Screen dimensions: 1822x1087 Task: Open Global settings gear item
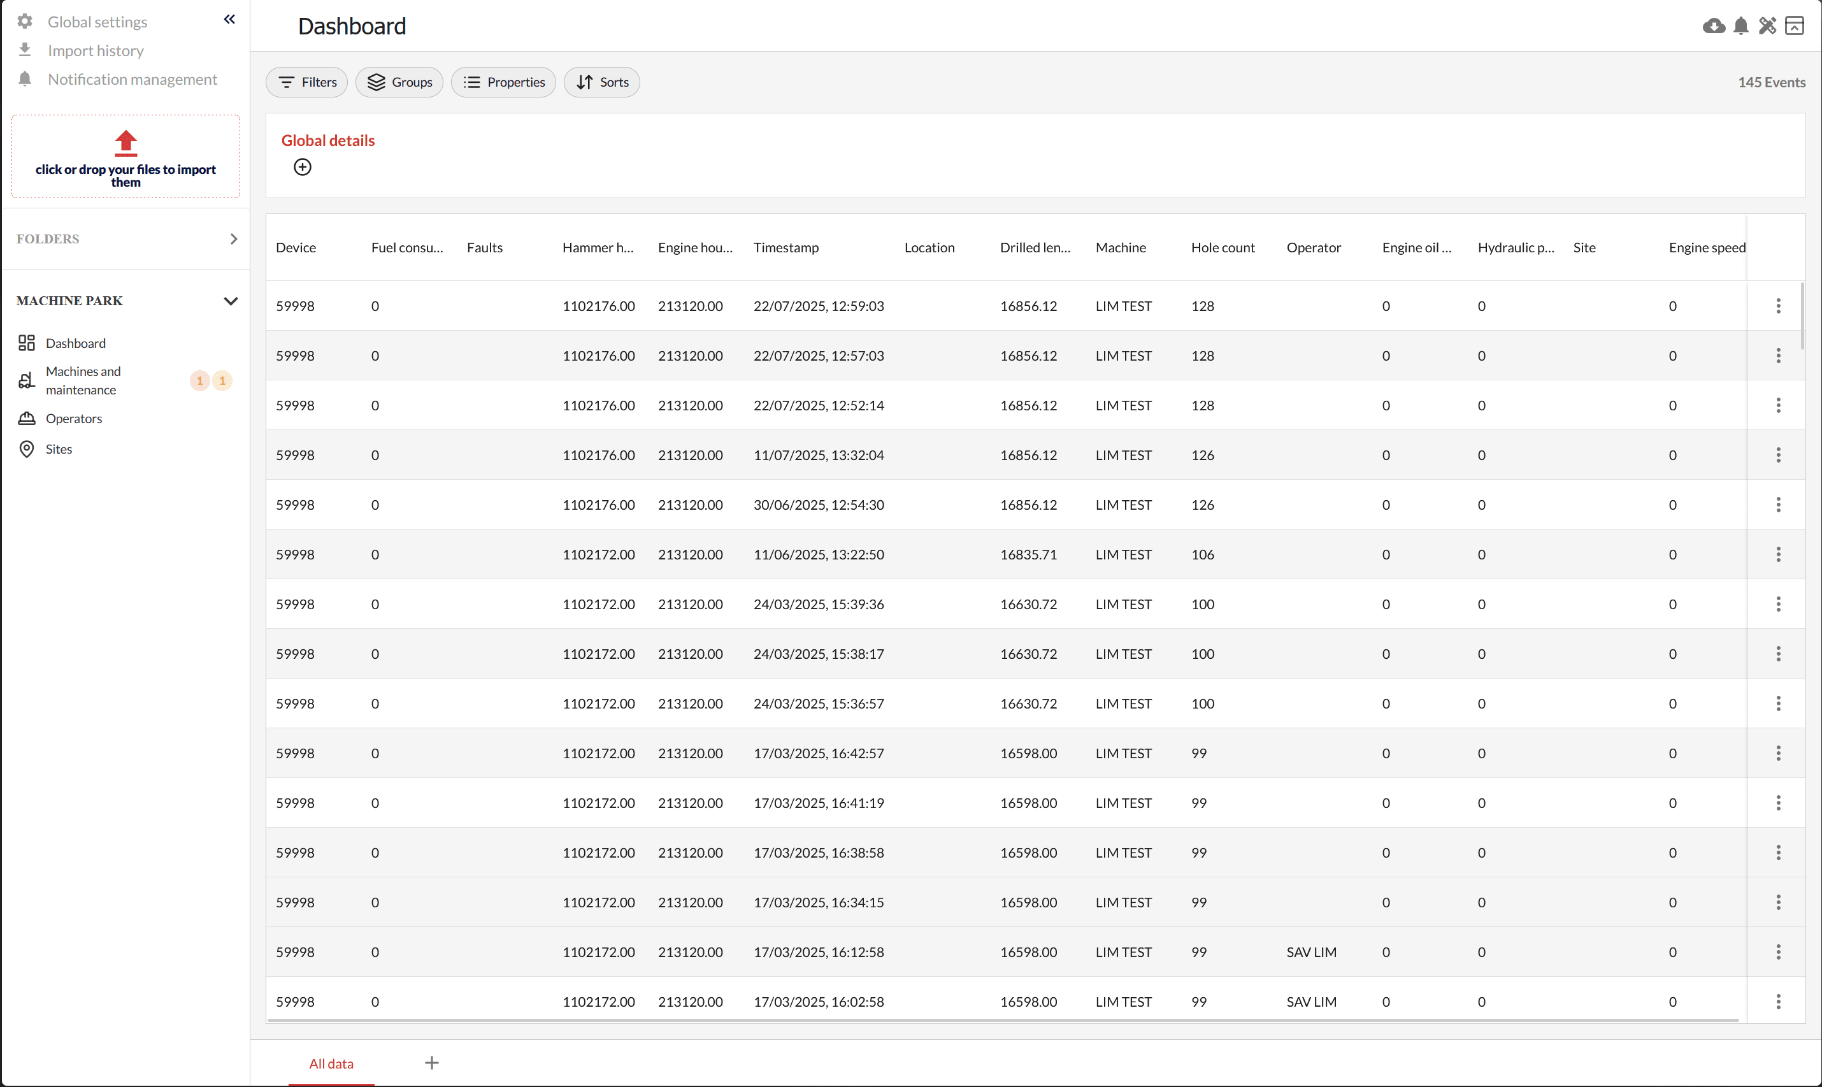[97, 22]
